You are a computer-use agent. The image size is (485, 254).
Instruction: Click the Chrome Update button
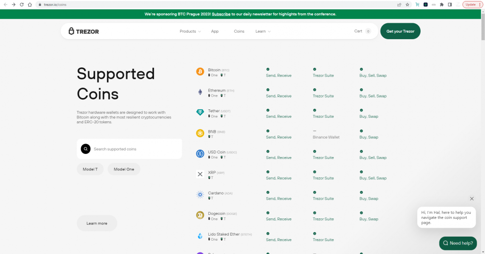pyautogui.click(x=472, y=4)
